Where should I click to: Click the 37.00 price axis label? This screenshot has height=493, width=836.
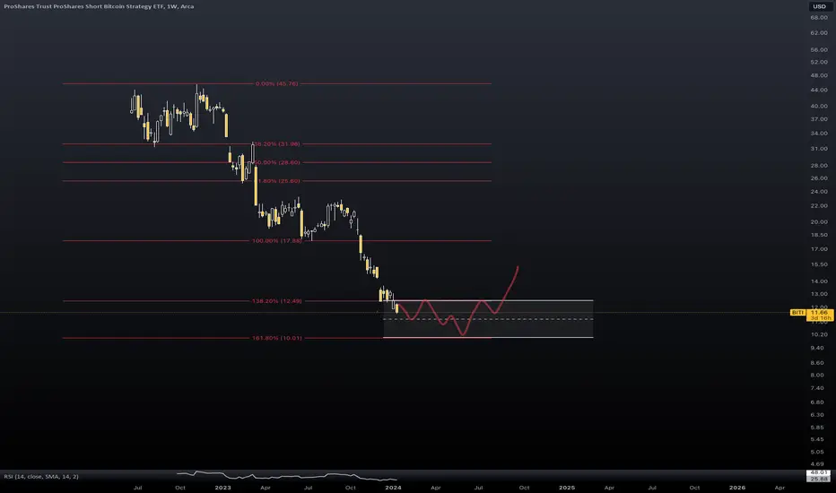[x=819, y=119]
